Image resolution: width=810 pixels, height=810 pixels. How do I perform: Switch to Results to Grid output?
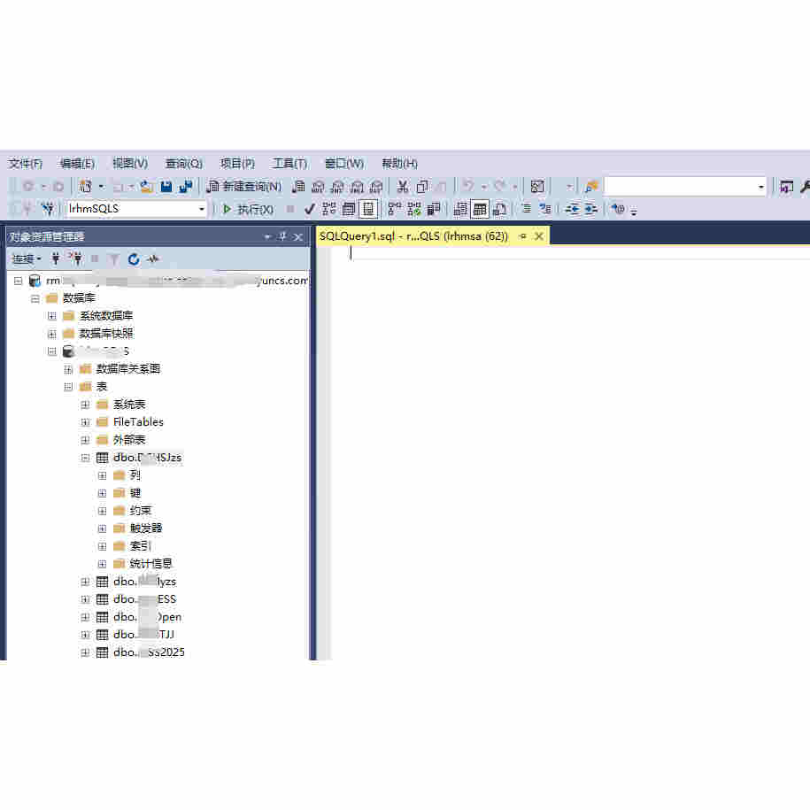[480, 209]
